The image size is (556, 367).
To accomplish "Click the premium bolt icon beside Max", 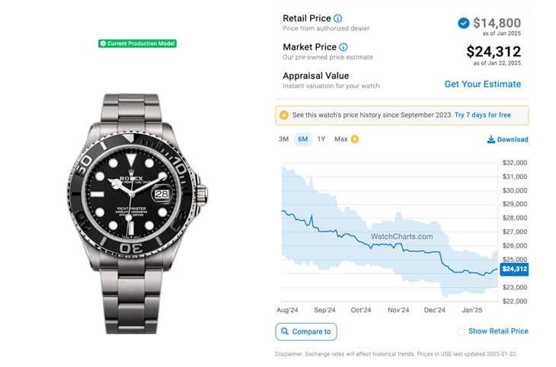I will 355,139.
